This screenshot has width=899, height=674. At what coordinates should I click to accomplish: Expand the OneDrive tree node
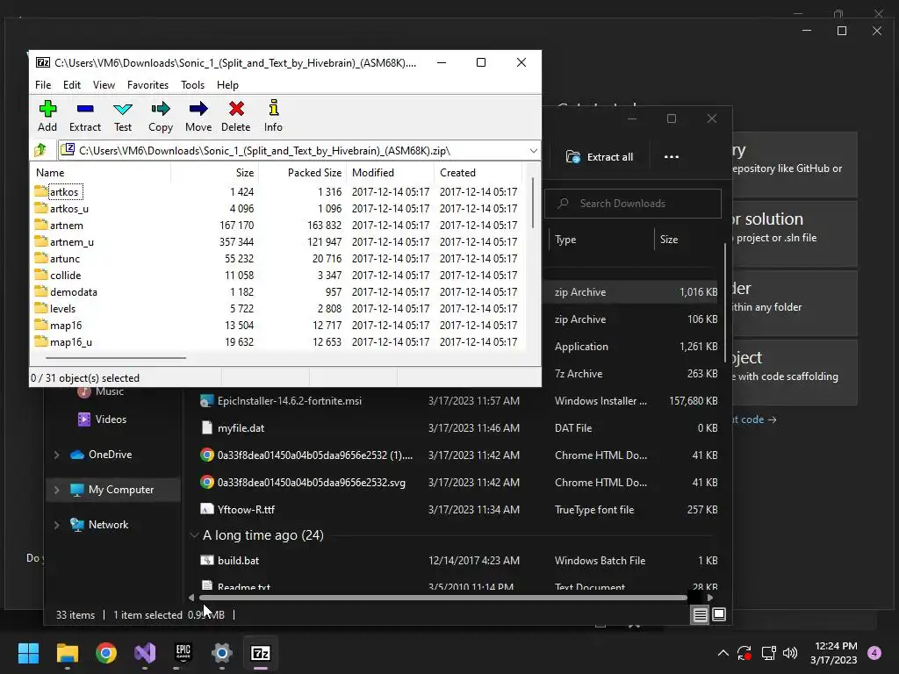[57, 455]
